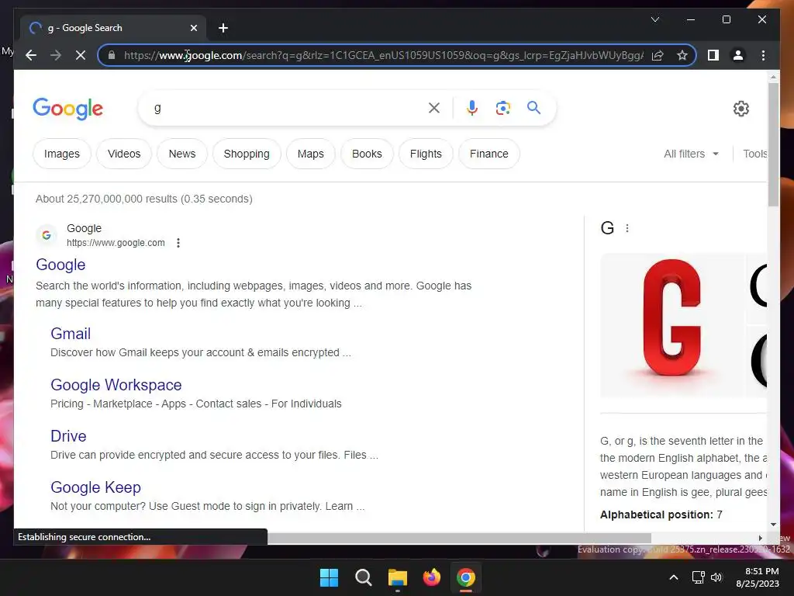
Task: Click the Google result favicon
Action: point(46,235)
